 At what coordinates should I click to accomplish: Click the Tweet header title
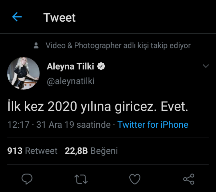[x=60, y=18]
